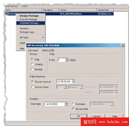The height and width of the screenshot is (126, 129).
Task: Sort by the Name column header
Action: [x=23, y=10]
